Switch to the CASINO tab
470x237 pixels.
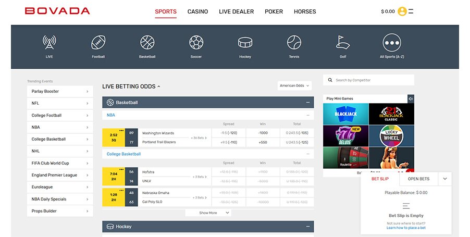197,11
